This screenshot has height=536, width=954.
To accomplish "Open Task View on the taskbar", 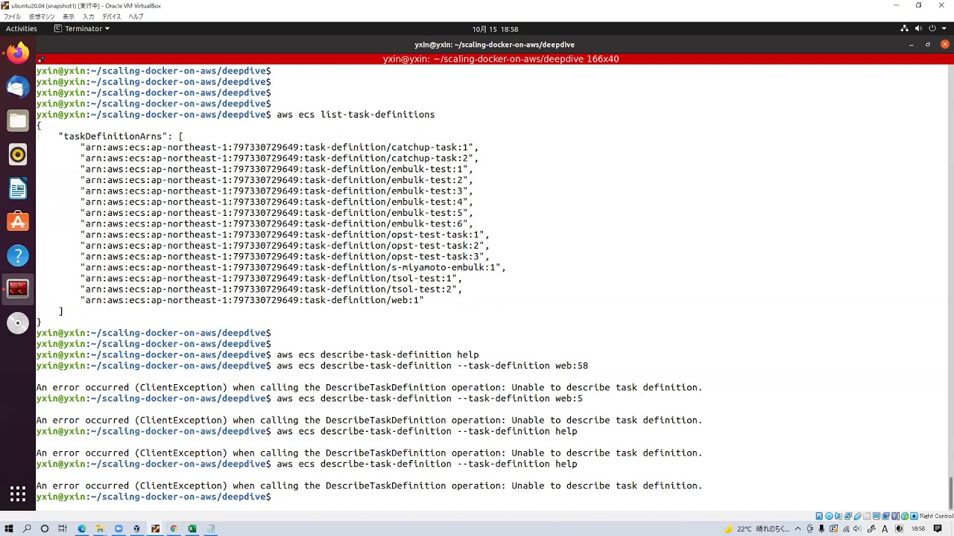I will [63, 529].
